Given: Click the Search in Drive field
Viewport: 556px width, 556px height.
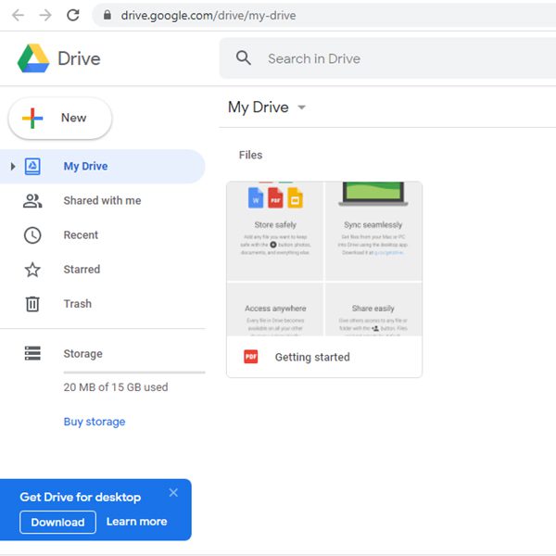Looking at the screenshot, I should (387, 58).
